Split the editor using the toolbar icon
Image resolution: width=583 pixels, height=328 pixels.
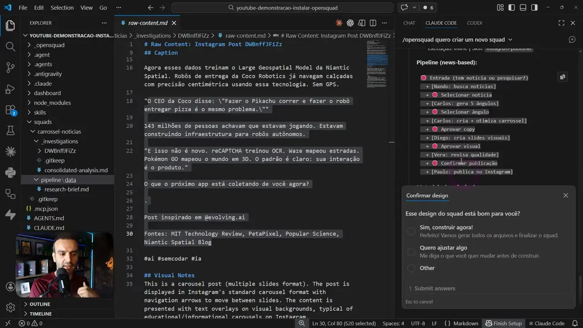coord(373,23)
